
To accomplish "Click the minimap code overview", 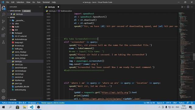I will click(x=186, y=56).
